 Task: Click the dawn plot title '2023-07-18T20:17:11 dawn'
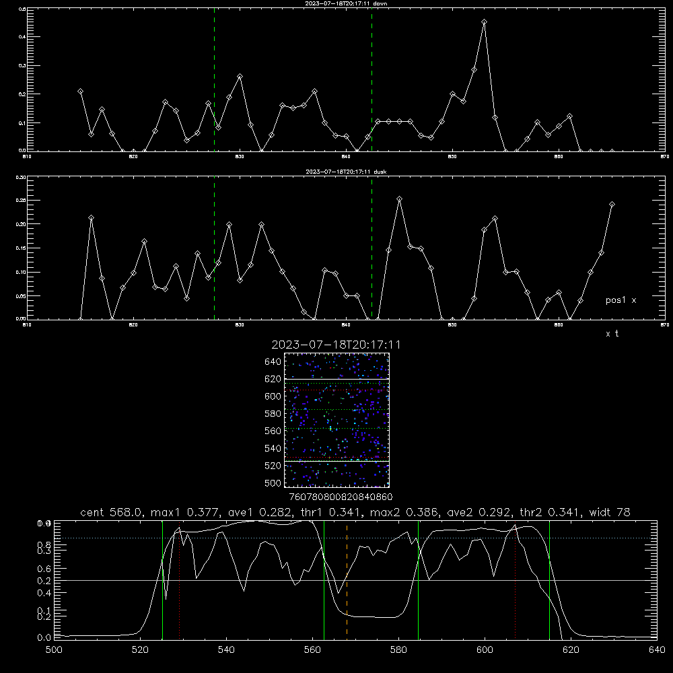[346, 3]
